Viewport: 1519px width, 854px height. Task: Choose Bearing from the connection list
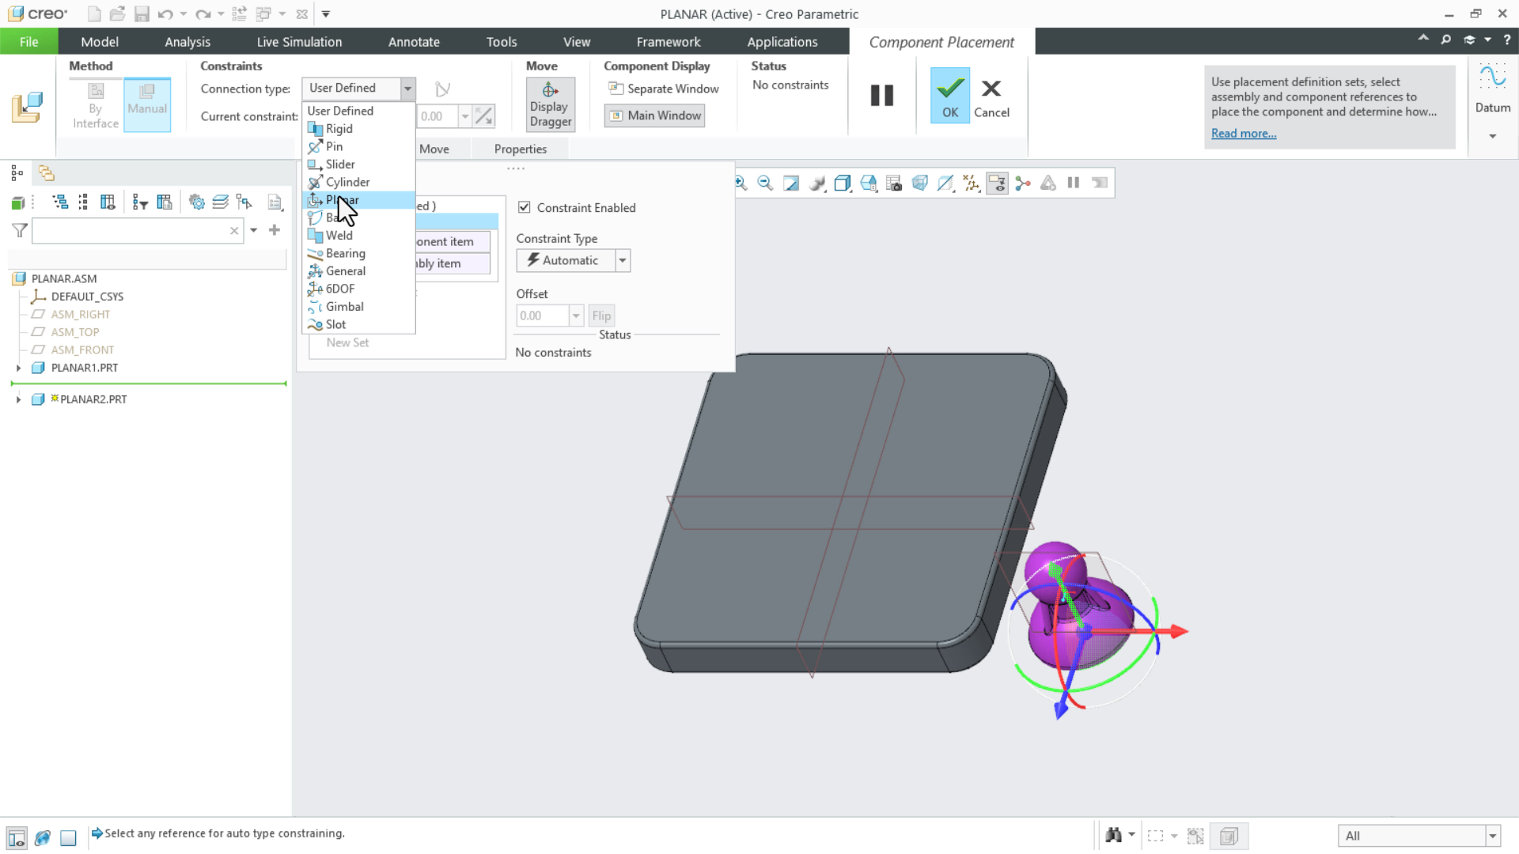[x=345, y=253]
